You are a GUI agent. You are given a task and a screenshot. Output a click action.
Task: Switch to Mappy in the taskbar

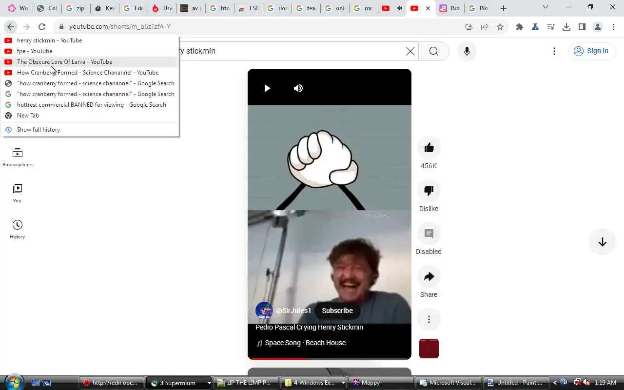(381, 383)
